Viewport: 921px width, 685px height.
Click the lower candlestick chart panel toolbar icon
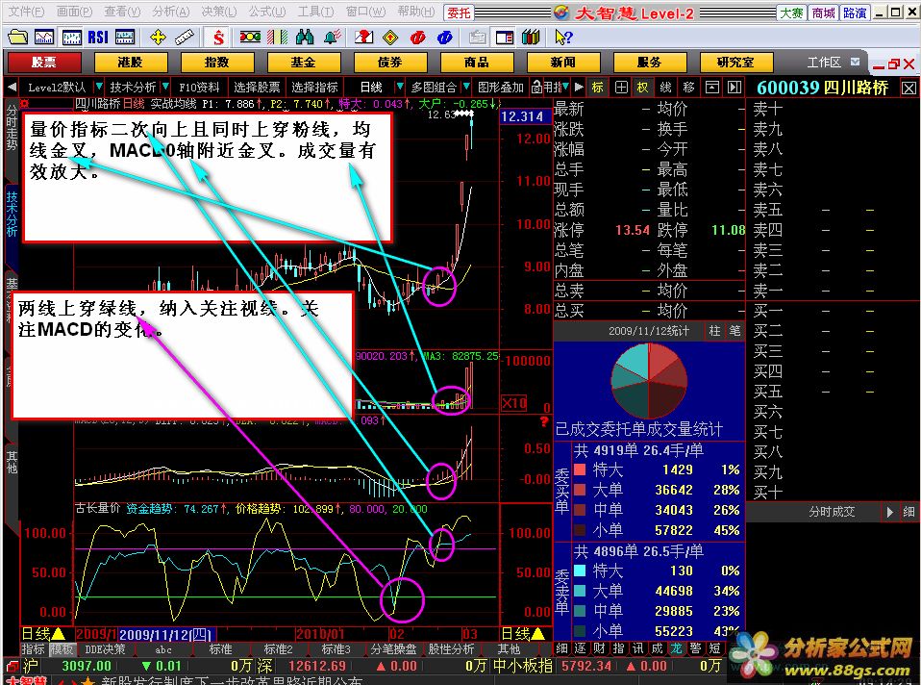tap(125, 38)
